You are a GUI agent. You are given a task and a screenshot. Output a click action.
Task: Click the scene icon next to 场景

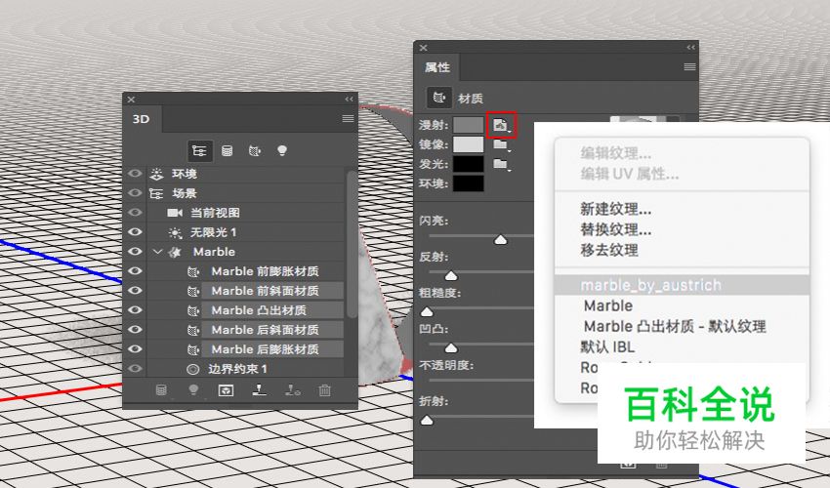coord(156,193)
